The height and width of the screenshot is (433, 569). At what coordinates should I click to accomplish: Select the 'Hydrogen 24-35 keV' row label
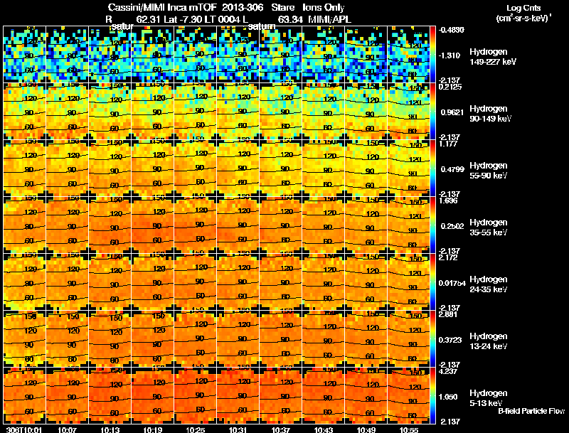pos(489,284)
